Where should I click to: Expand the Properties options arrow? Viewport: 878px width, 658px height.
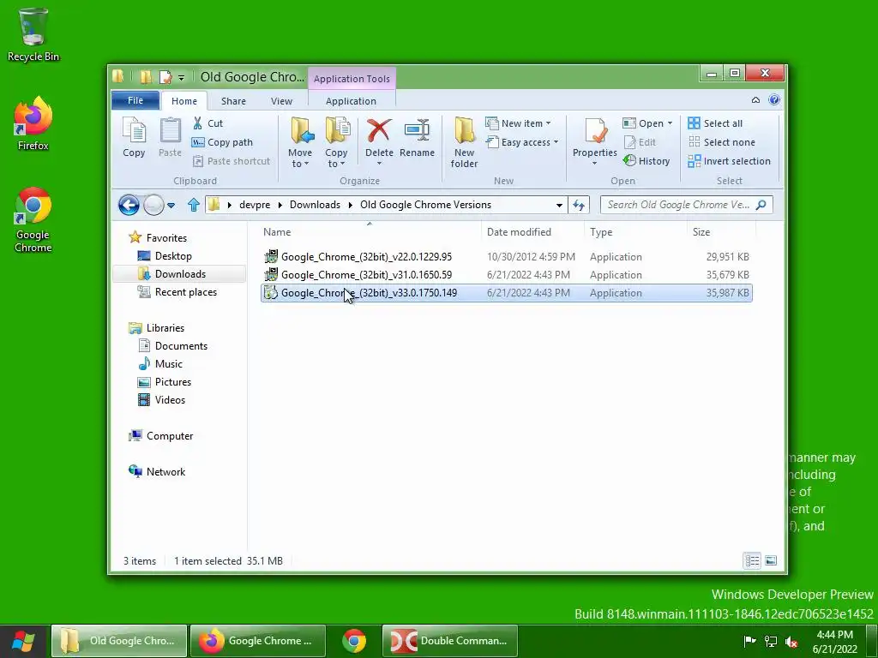[x=595, y=164]
